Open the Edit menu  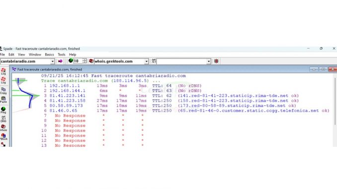(11, 55)
